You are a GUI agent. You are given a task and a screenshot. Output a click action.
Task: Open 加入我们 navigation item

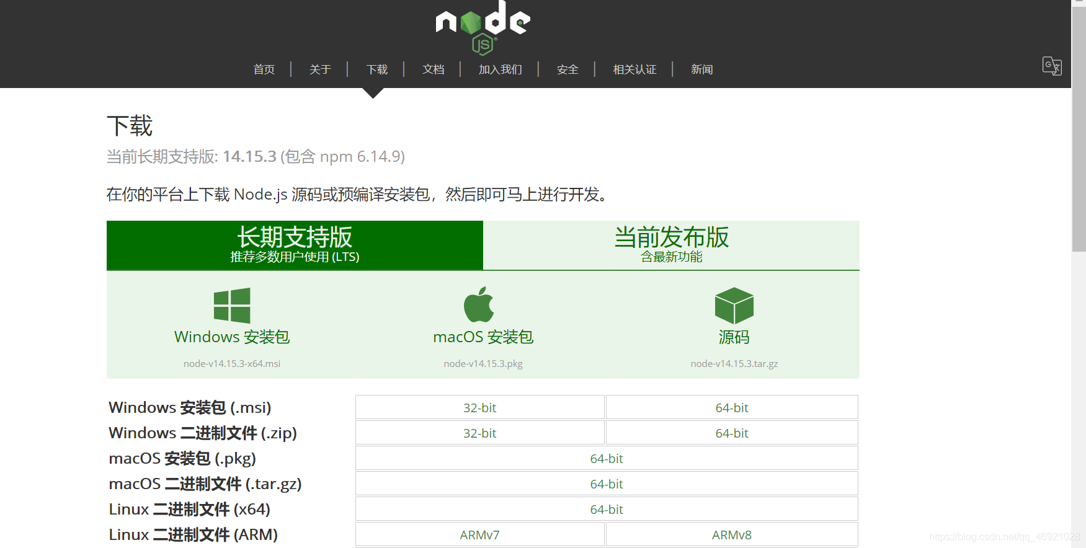(x=501, y=69)
